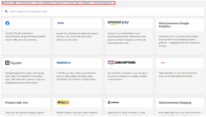This screenshot has width=206, height=117.
Task: Open the Stripe extension logo
Action: pos(61,23)
